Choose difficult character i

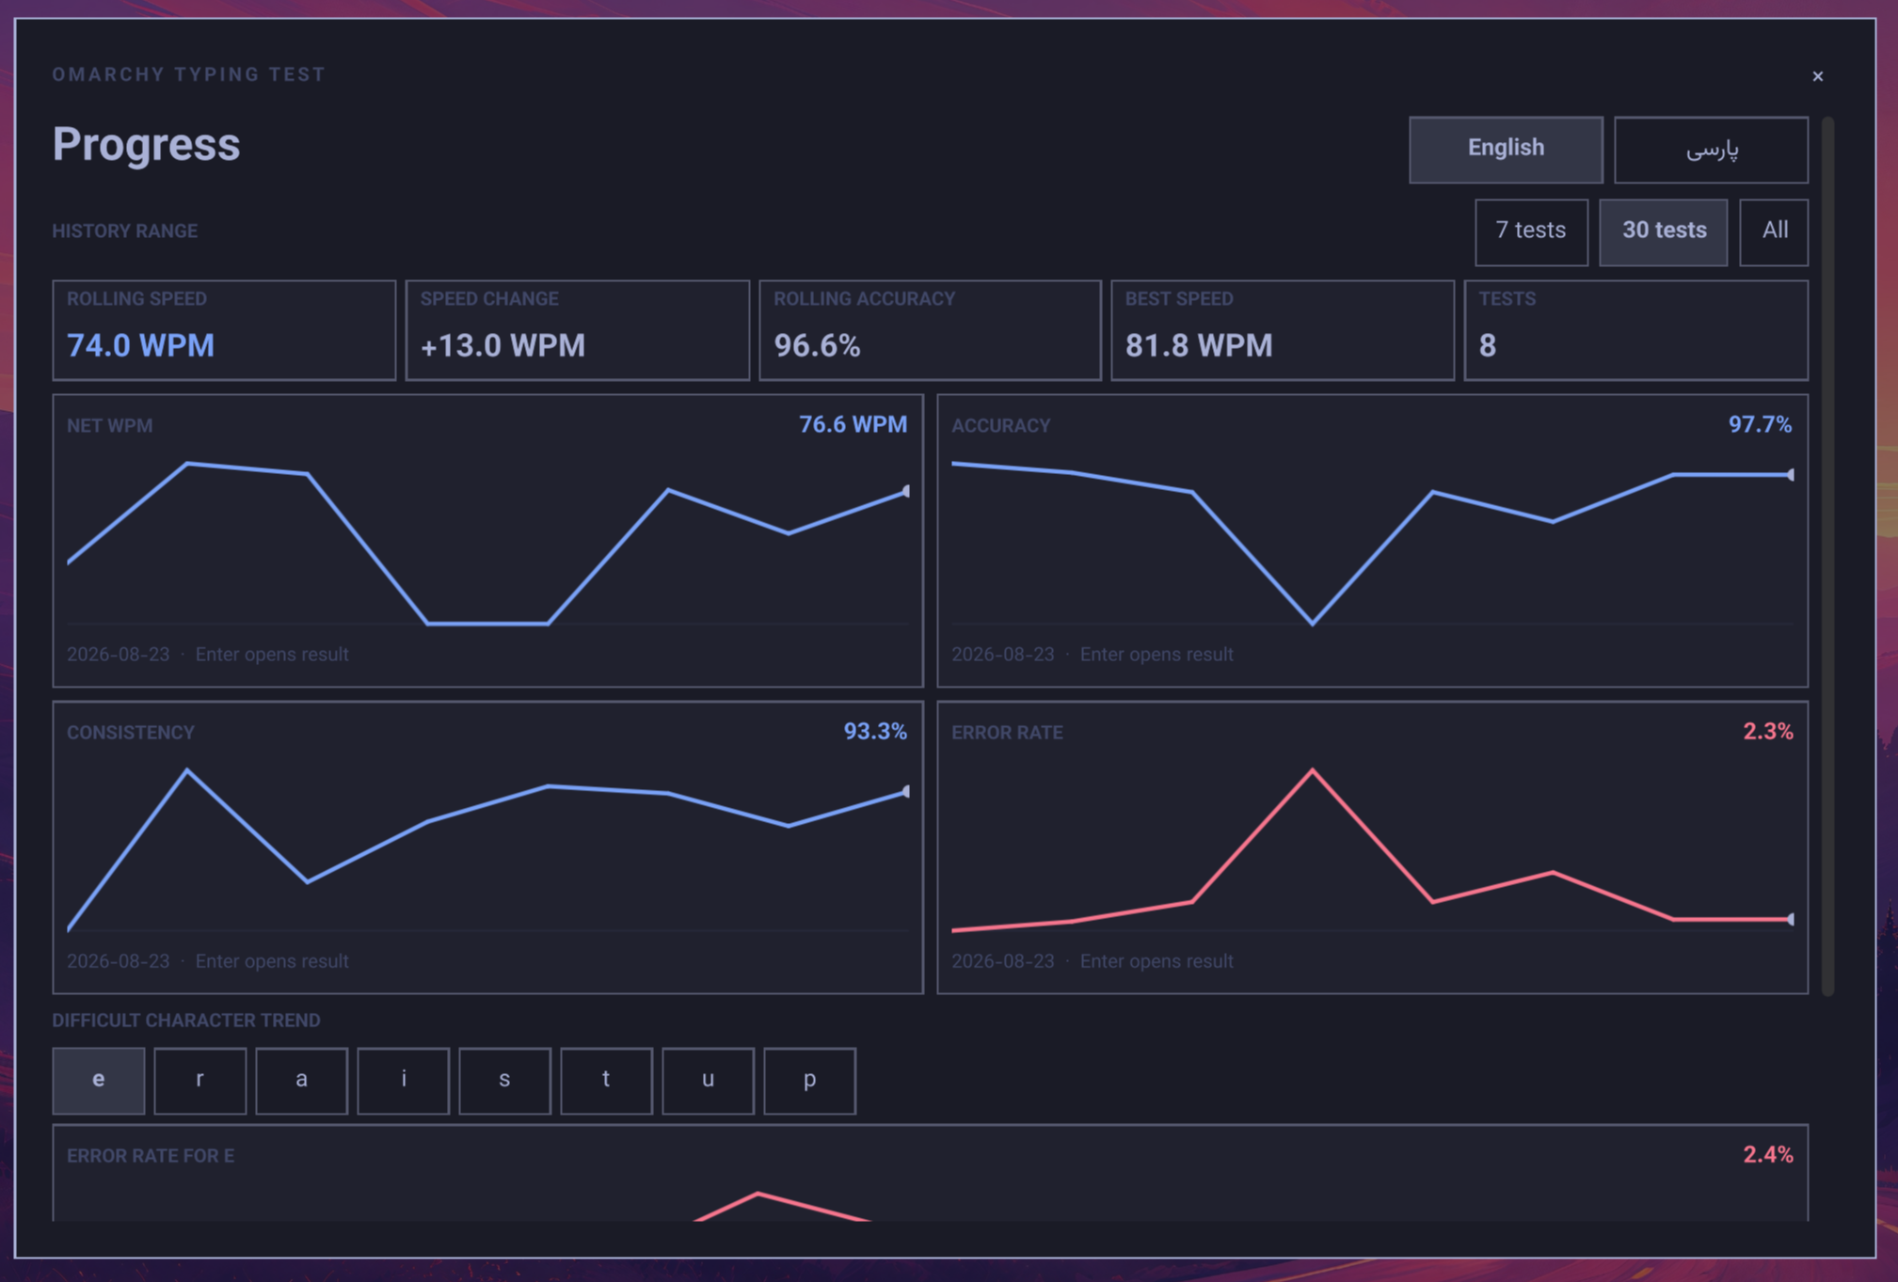[x=403, y=1080]
